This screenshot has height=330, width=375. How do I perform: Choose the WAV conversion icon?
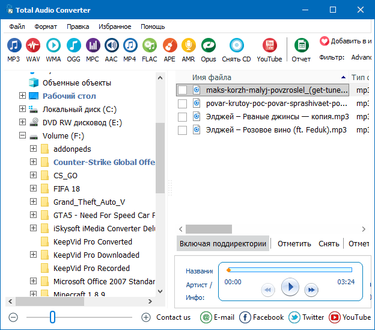click(33, 46)
